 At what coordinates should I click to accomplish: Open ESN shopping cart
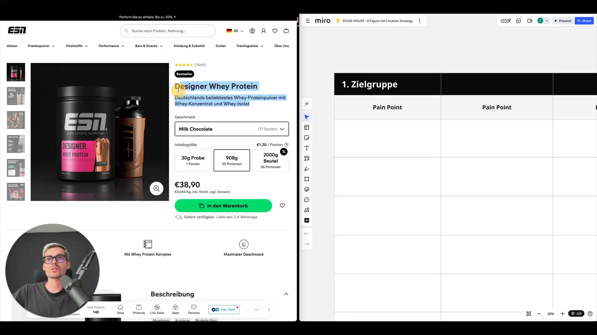(x=286, y=31)
